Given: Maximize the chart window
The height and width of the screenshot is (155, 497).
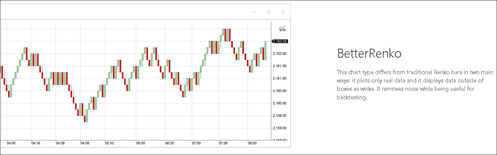Looking at the screenshot, I should tap(269, 12).
